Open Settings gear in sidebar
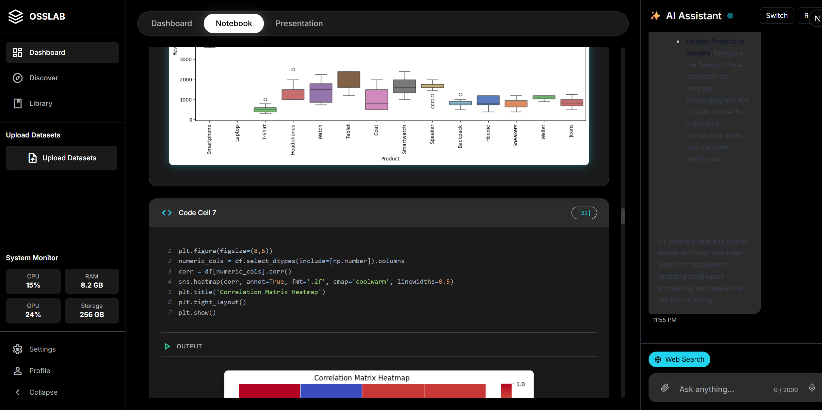822x410 pixels. (x=17, y=349)
